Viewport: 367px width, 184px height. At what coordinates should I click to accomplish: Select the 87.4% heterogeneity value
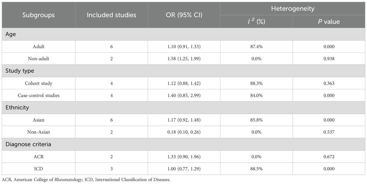(256, 47)
